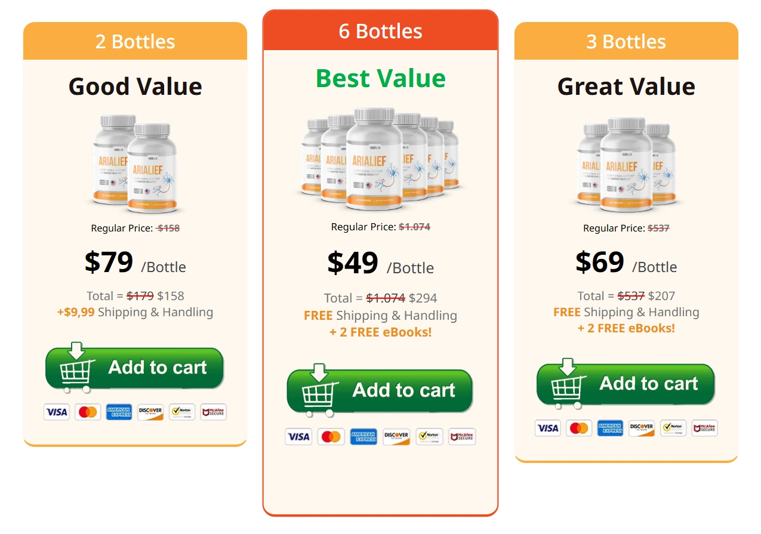Click the McAfee Secure badge in 6 Bottles column
Viewport: 761px width, 534px height.
(462, 436)
